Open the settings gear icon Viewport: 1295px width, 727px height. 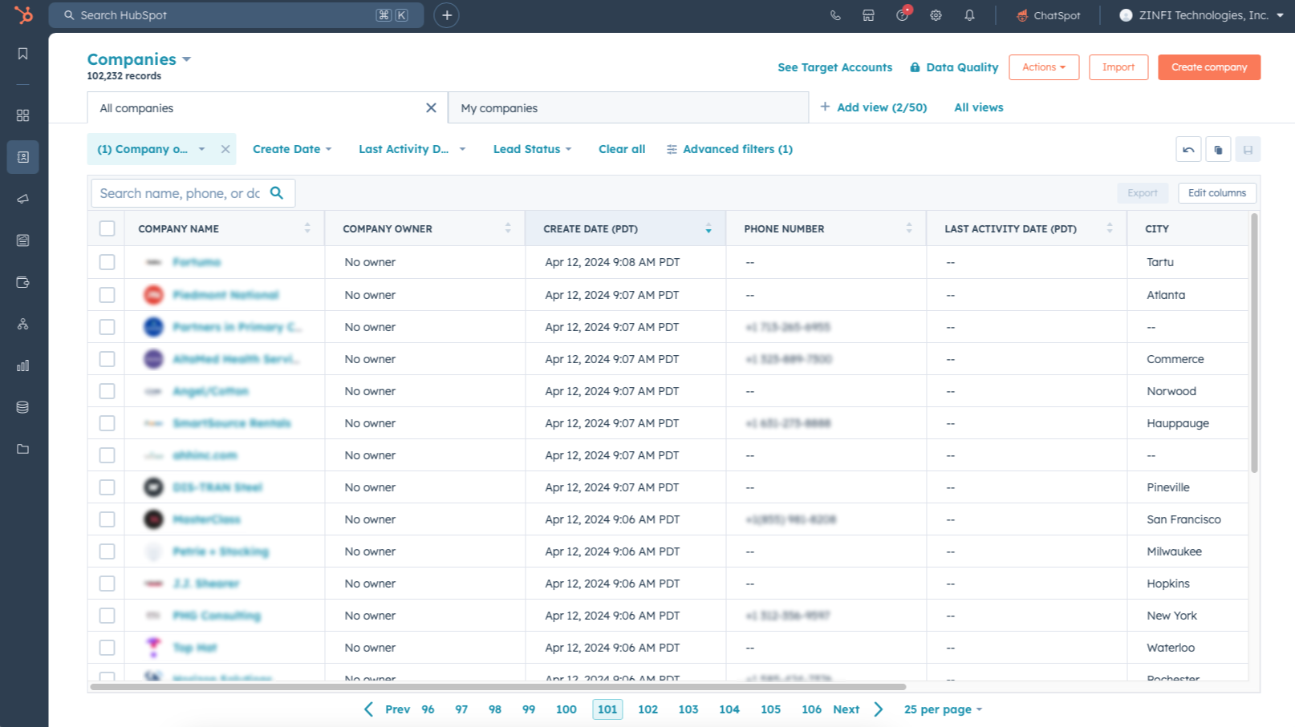936,15
